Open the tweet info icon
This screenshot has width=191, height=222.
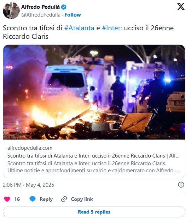(x=181, y=185)
